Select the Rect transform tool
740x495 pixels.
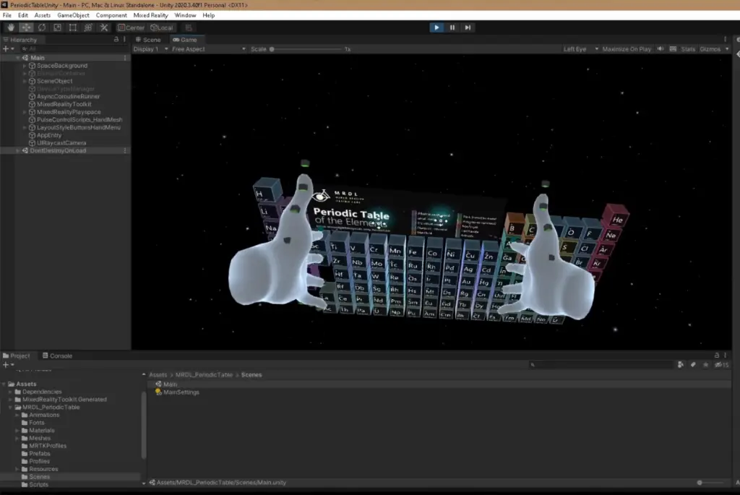[73, 27]
